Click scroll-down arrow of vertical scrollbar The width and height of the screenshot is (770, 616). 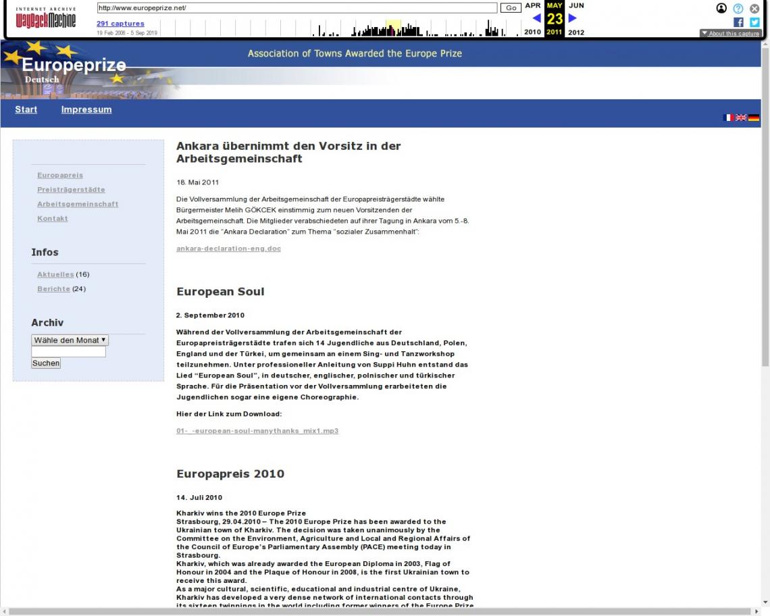765,602
